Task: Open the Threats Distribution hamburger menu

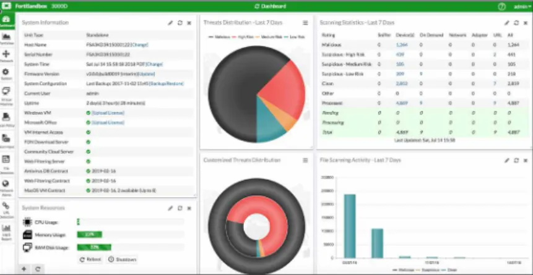Action: 305,23
